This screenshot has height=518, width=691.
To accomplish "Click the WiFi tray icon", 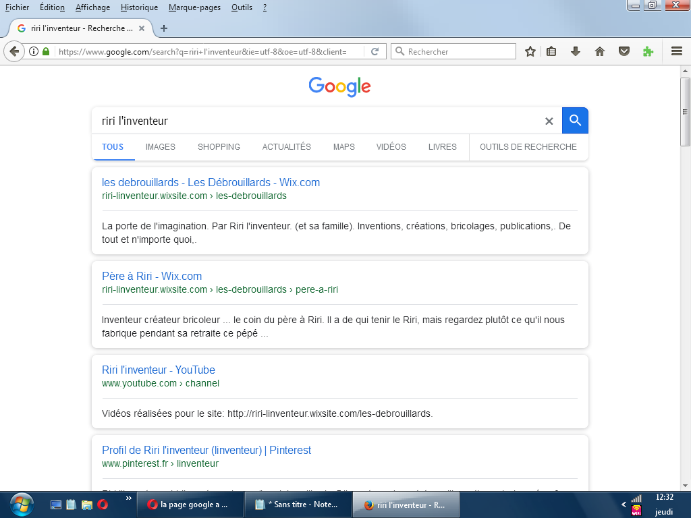I will pos(636,511).
